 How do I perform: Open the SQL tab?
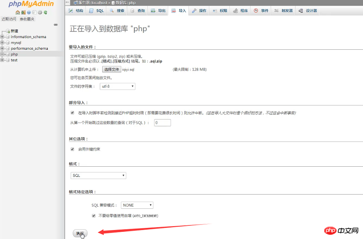(x=96, y=11)
